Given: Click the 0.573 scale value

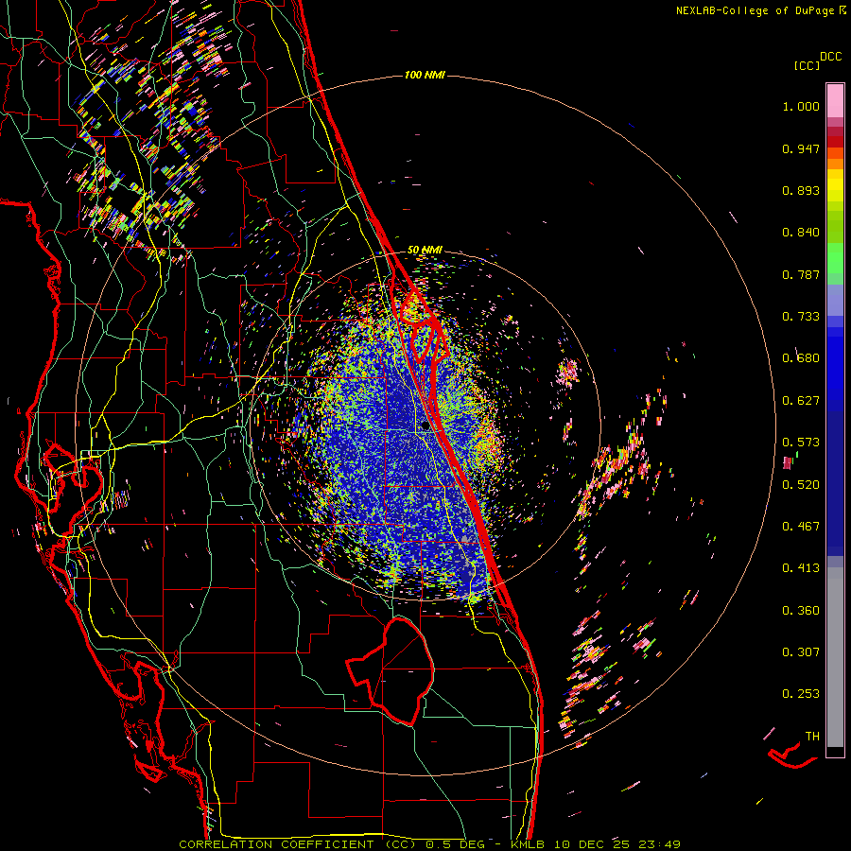Looking at the screenshot, I should point(801,443).
